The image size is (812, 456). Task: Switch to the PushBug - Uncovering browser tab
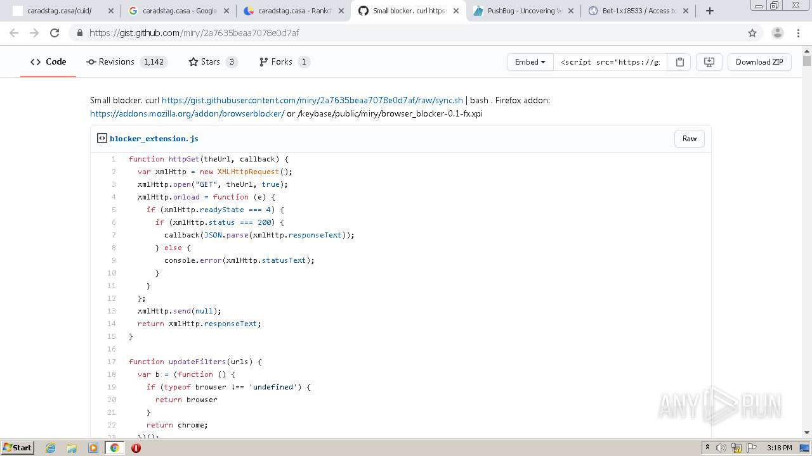[523, 11]
